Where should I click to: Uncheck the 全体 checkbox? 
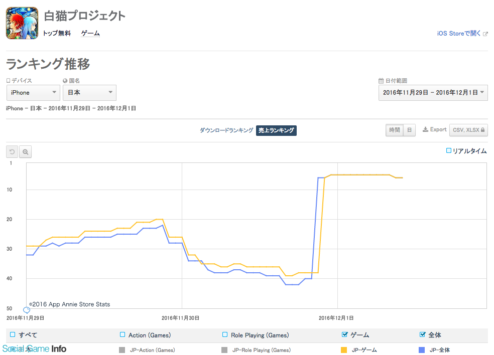click(x=423, y=334)
